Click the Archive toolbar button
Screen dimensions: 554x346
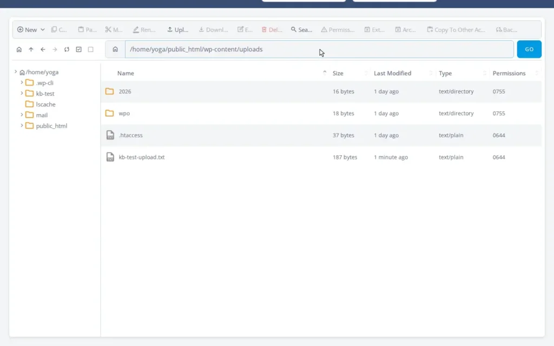tap(405, 30)
